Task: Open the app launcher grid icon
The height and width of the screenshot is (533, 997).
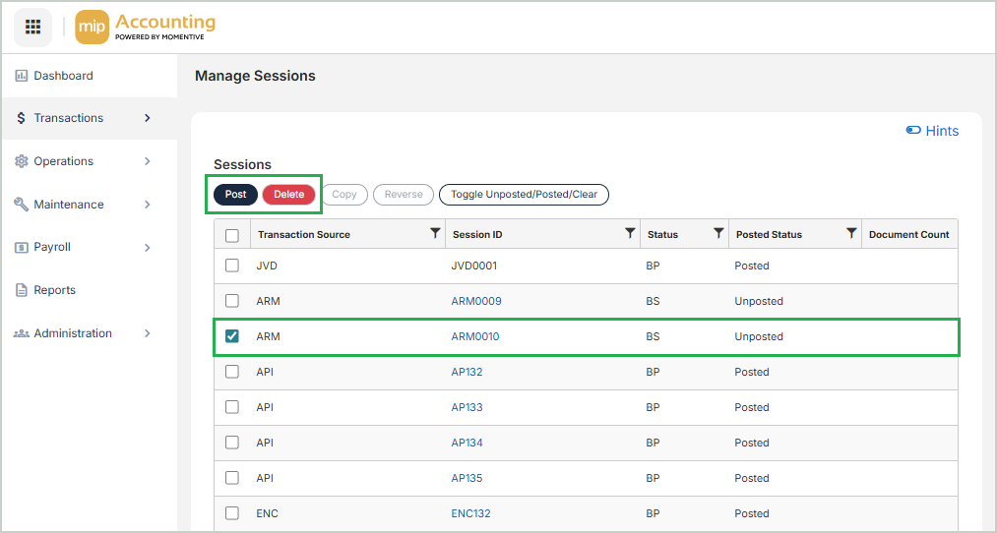Action: tap(32, 27)
